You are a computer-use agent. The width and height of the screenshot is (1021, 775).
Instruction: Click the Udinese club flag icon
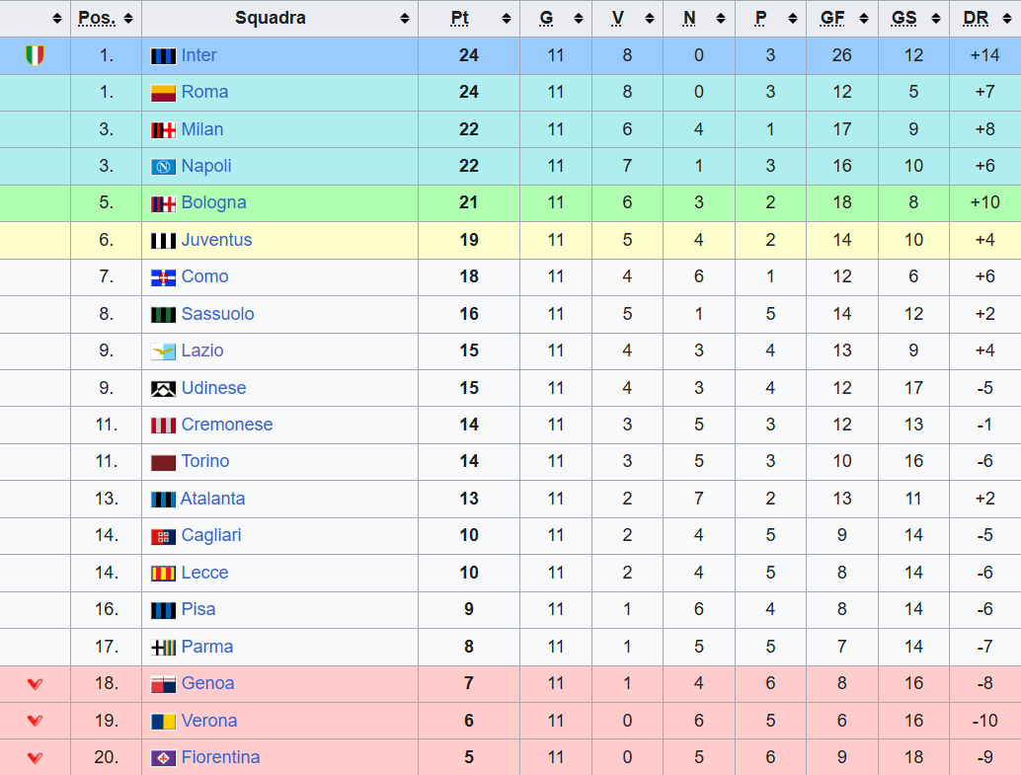(x=163, y=389)
